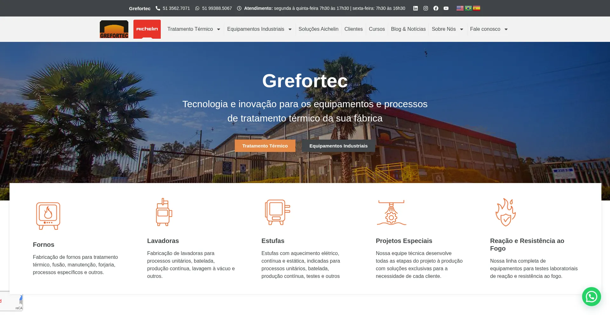Image resolution: width=610 pixels, height=315 pixels.
Task: Expand the Equipamentos Industriais dropdown arrow
Action: 290,29
